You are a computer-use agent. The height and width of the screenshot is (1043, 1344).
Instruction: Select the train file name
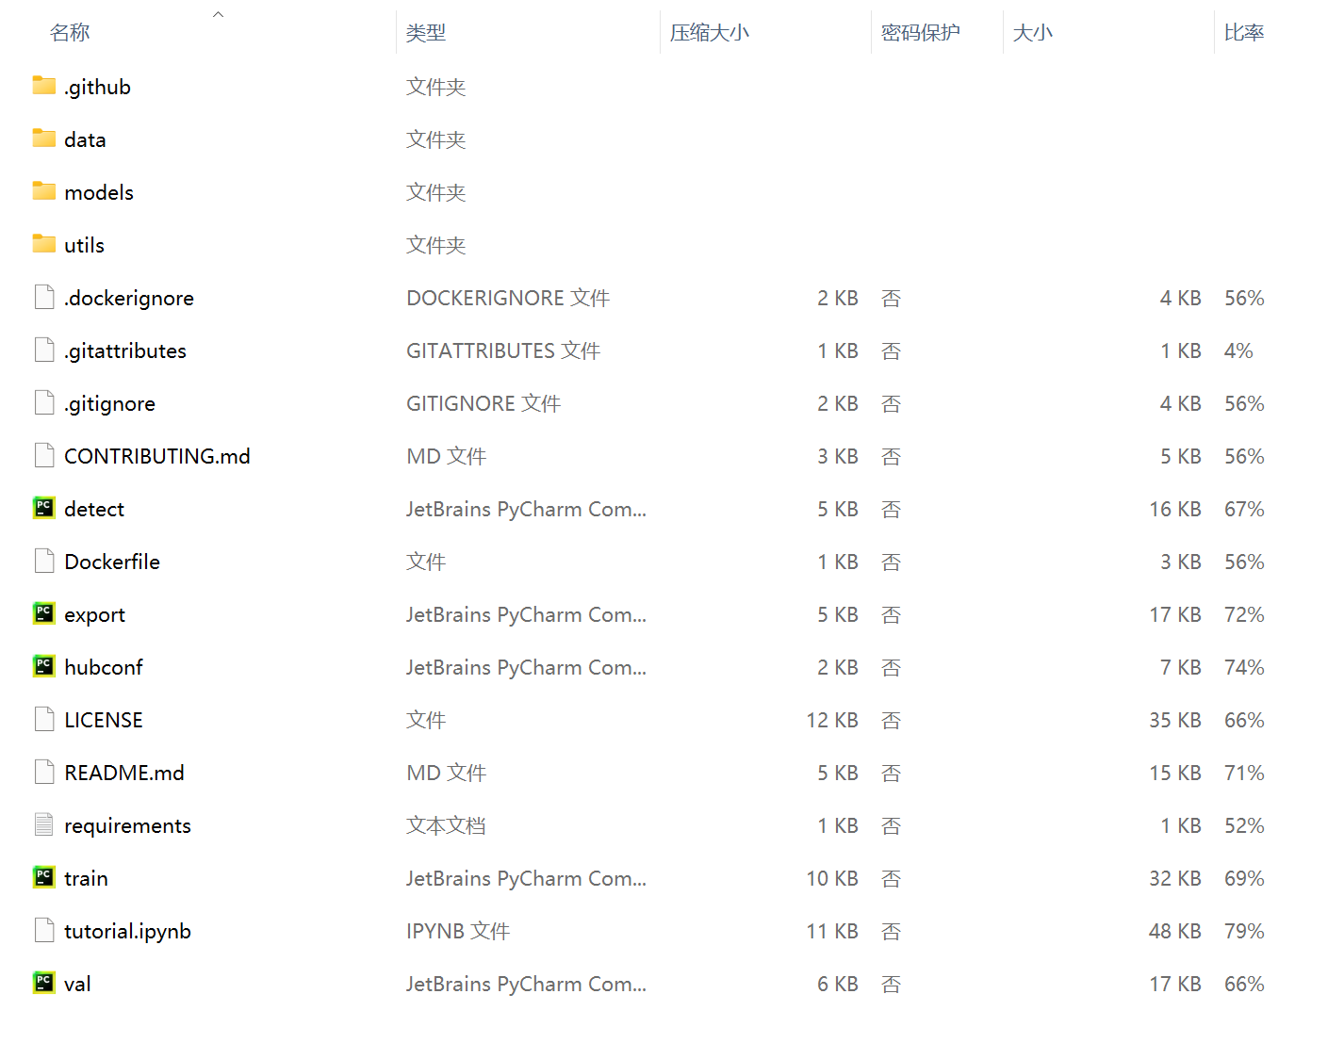(86, 878)
